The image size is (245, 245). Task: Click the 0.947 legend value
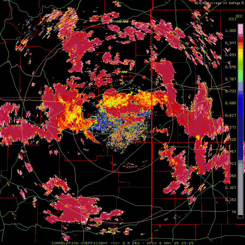231,43
